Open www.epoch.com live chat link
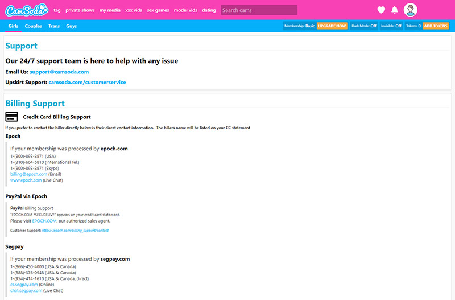The height and width of the screenshot is (300, 455). tap(26, 180)
